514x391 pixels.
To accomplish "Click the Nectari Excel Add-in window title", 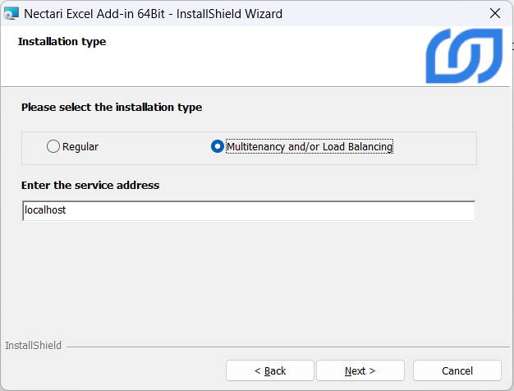I will point(154,14).
